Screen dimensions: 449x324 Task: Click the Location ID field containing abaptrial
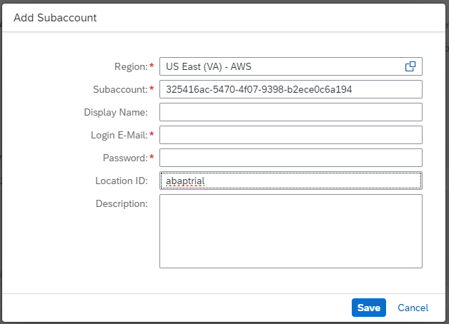pos(290,181)
